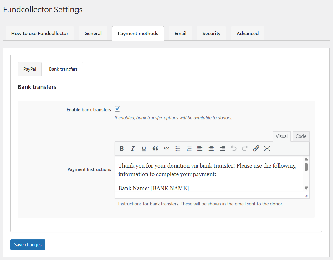Insert a blockquote

coord(155,148)
